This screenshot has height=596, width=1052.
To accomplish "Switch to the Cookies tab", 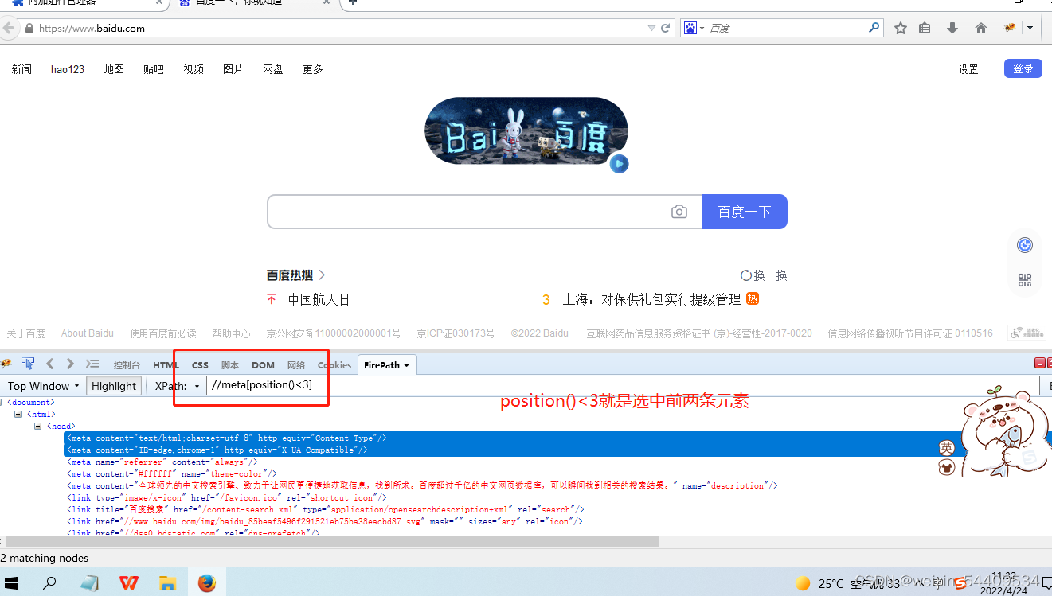I will 334,365.
